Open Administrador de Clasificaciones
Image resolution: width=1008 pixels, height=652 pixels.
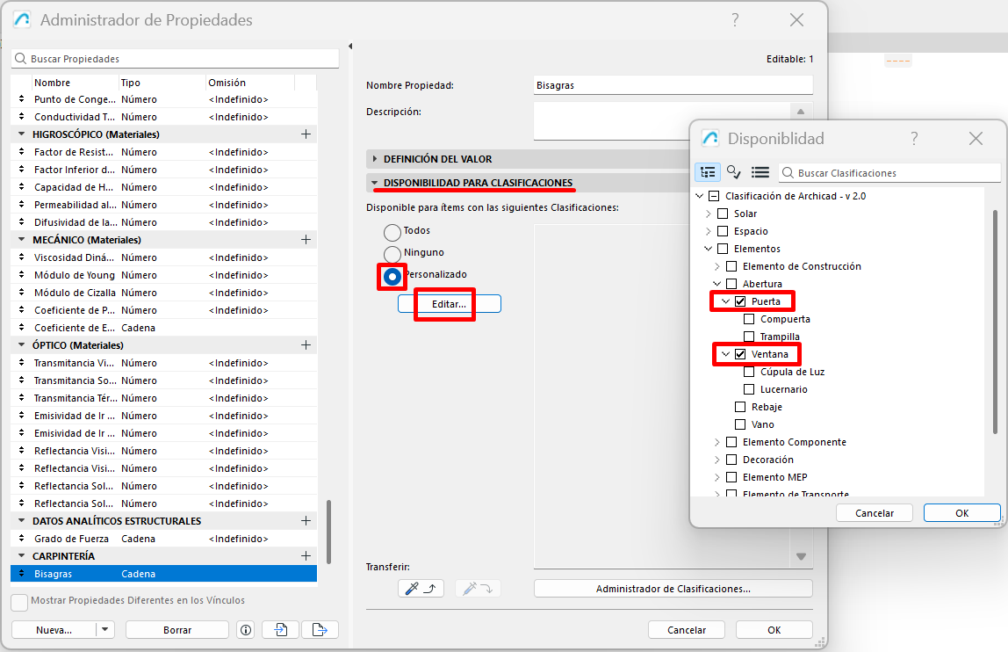(x=673, y=589)
